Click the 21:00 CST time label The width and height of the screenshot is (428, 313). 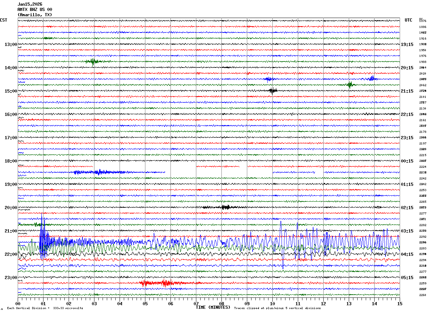[11, 231]
